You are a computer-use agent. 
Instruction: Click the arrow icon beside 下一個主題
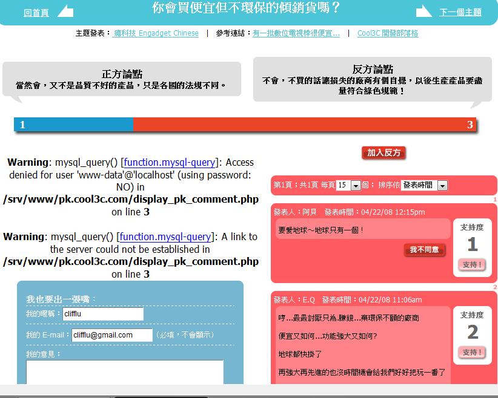pos(423,11)
